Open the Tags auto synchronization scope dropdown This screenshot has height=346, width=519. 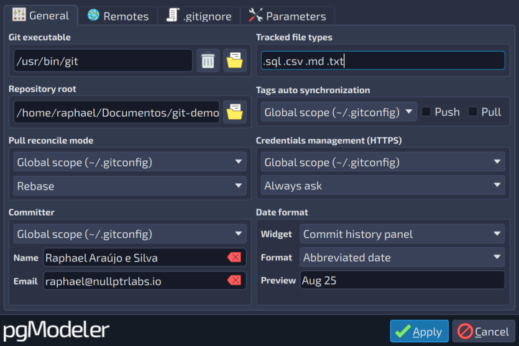339,112
